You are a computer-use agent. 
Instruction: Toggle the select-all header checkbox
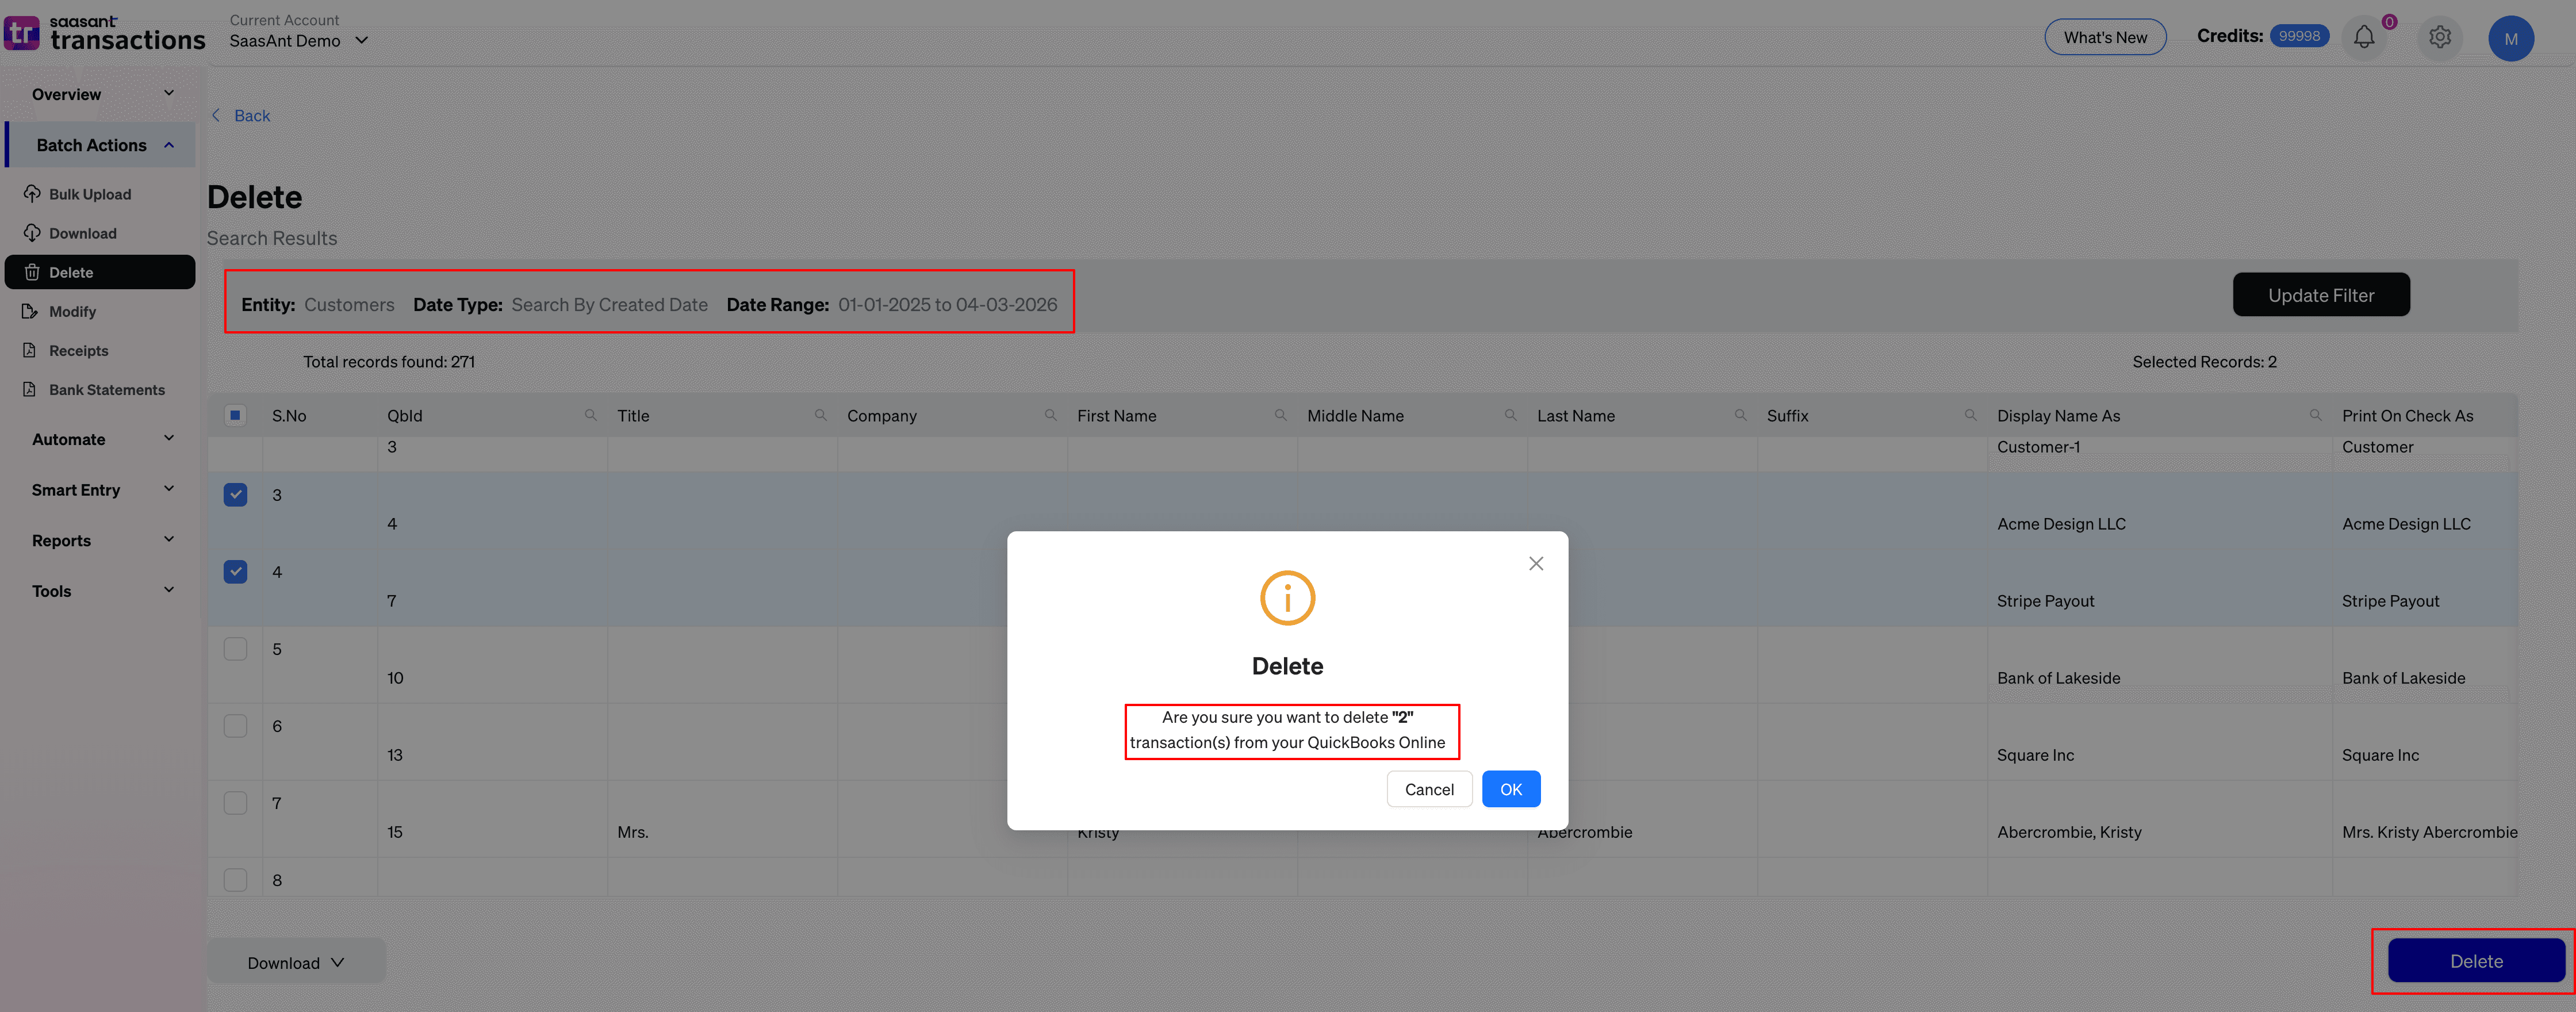(235, 415)
